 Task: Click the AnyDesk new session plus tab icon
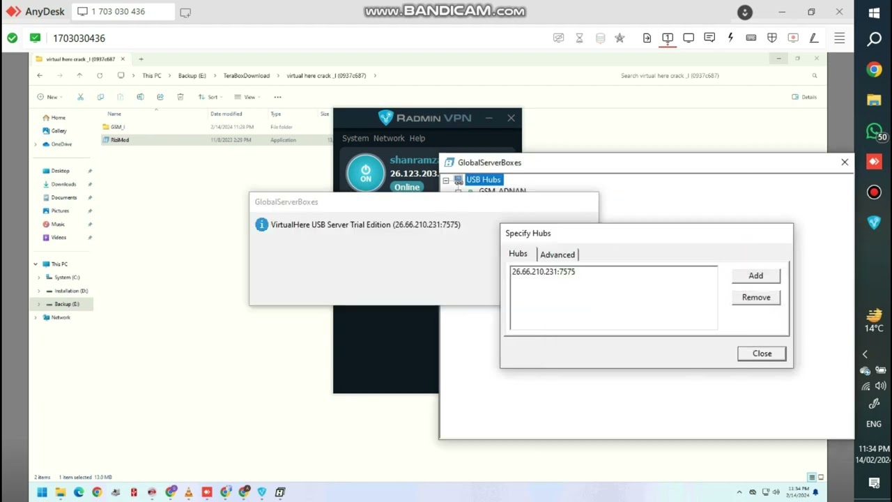185,13
